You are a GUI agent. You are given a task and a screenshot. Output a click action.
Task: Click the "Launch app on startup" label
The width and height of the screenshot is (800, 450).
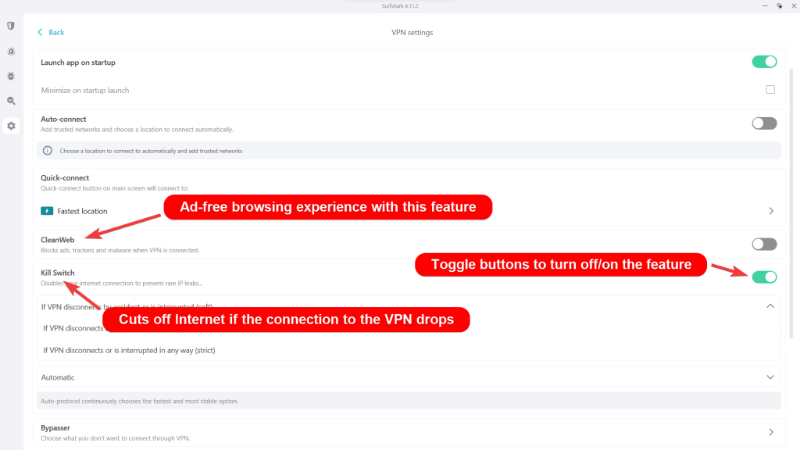(78, 62)
